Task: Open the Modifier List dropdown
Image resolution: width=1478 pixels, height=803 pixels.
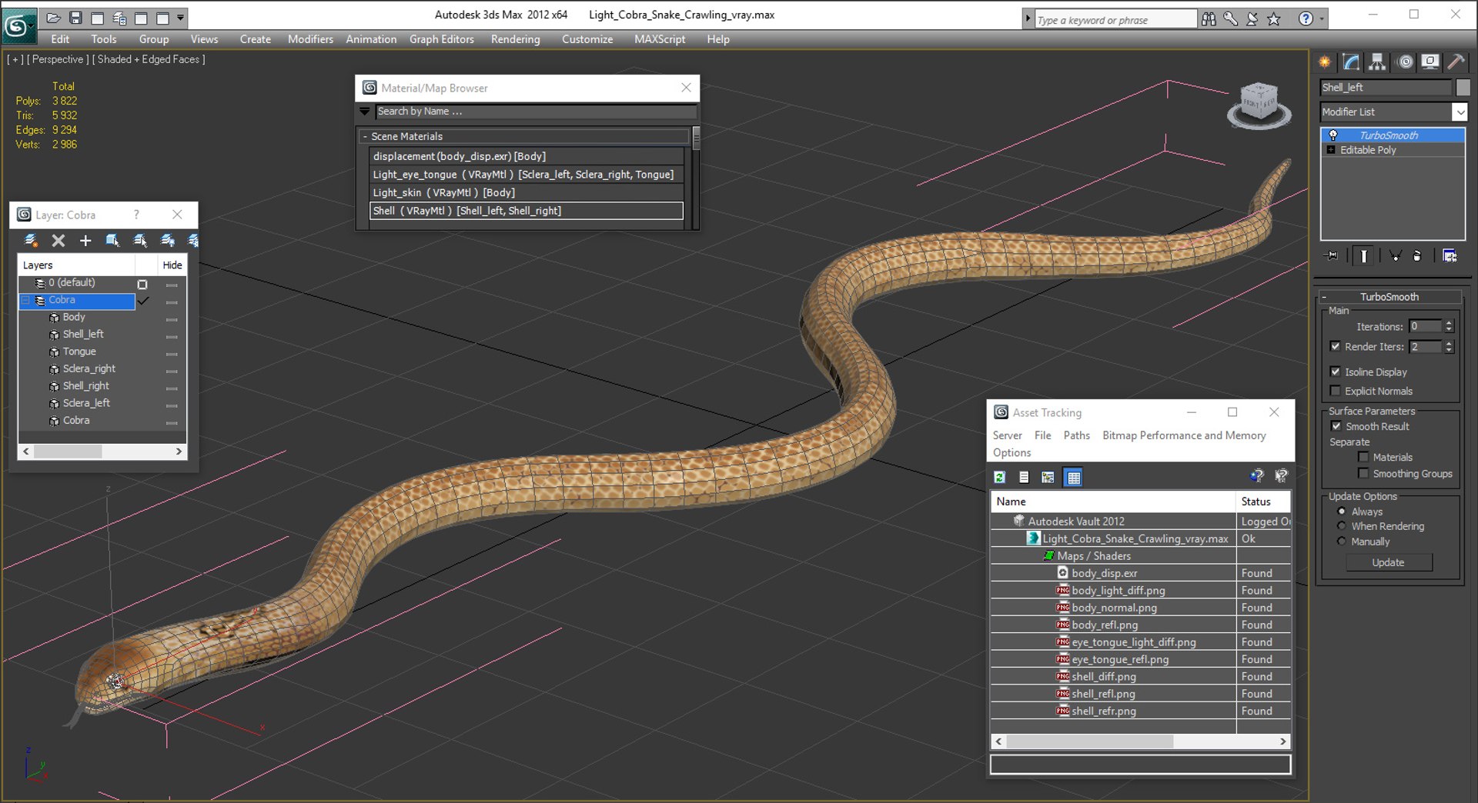Action: (x=1460, y=112)
